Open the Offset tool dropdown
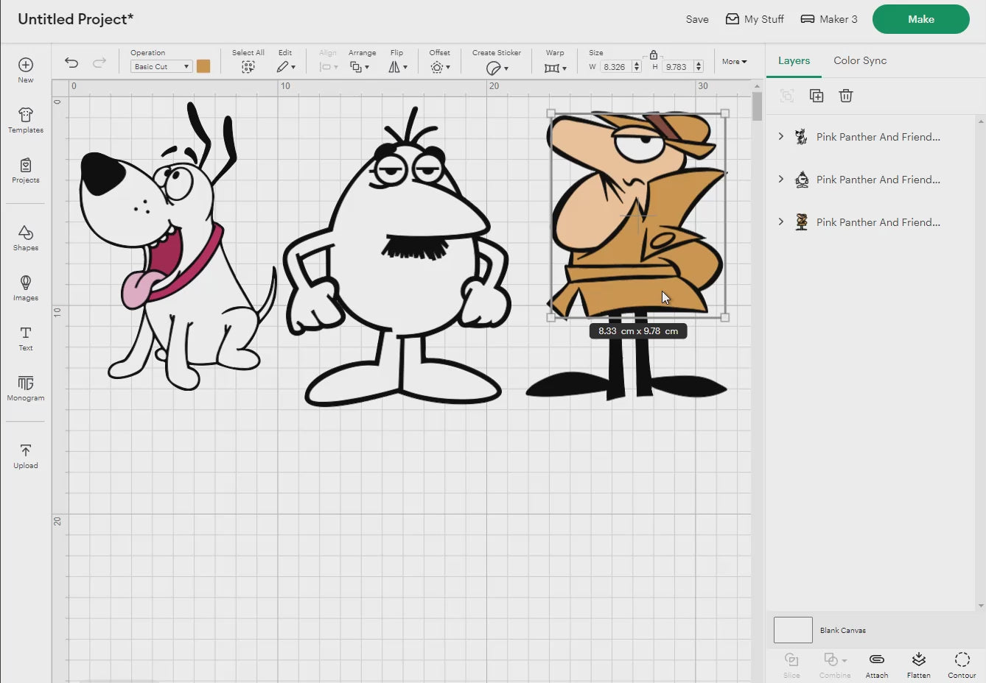 click(x=440, y=67)
